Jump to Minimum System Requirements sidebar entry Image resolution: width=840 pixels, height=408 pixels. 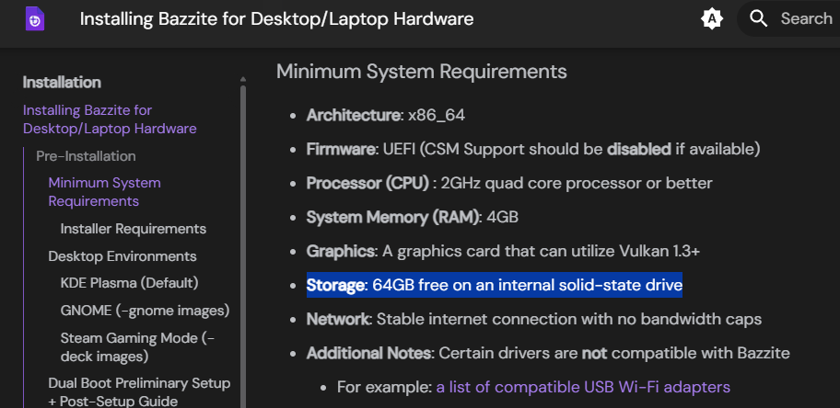point(104,192)
